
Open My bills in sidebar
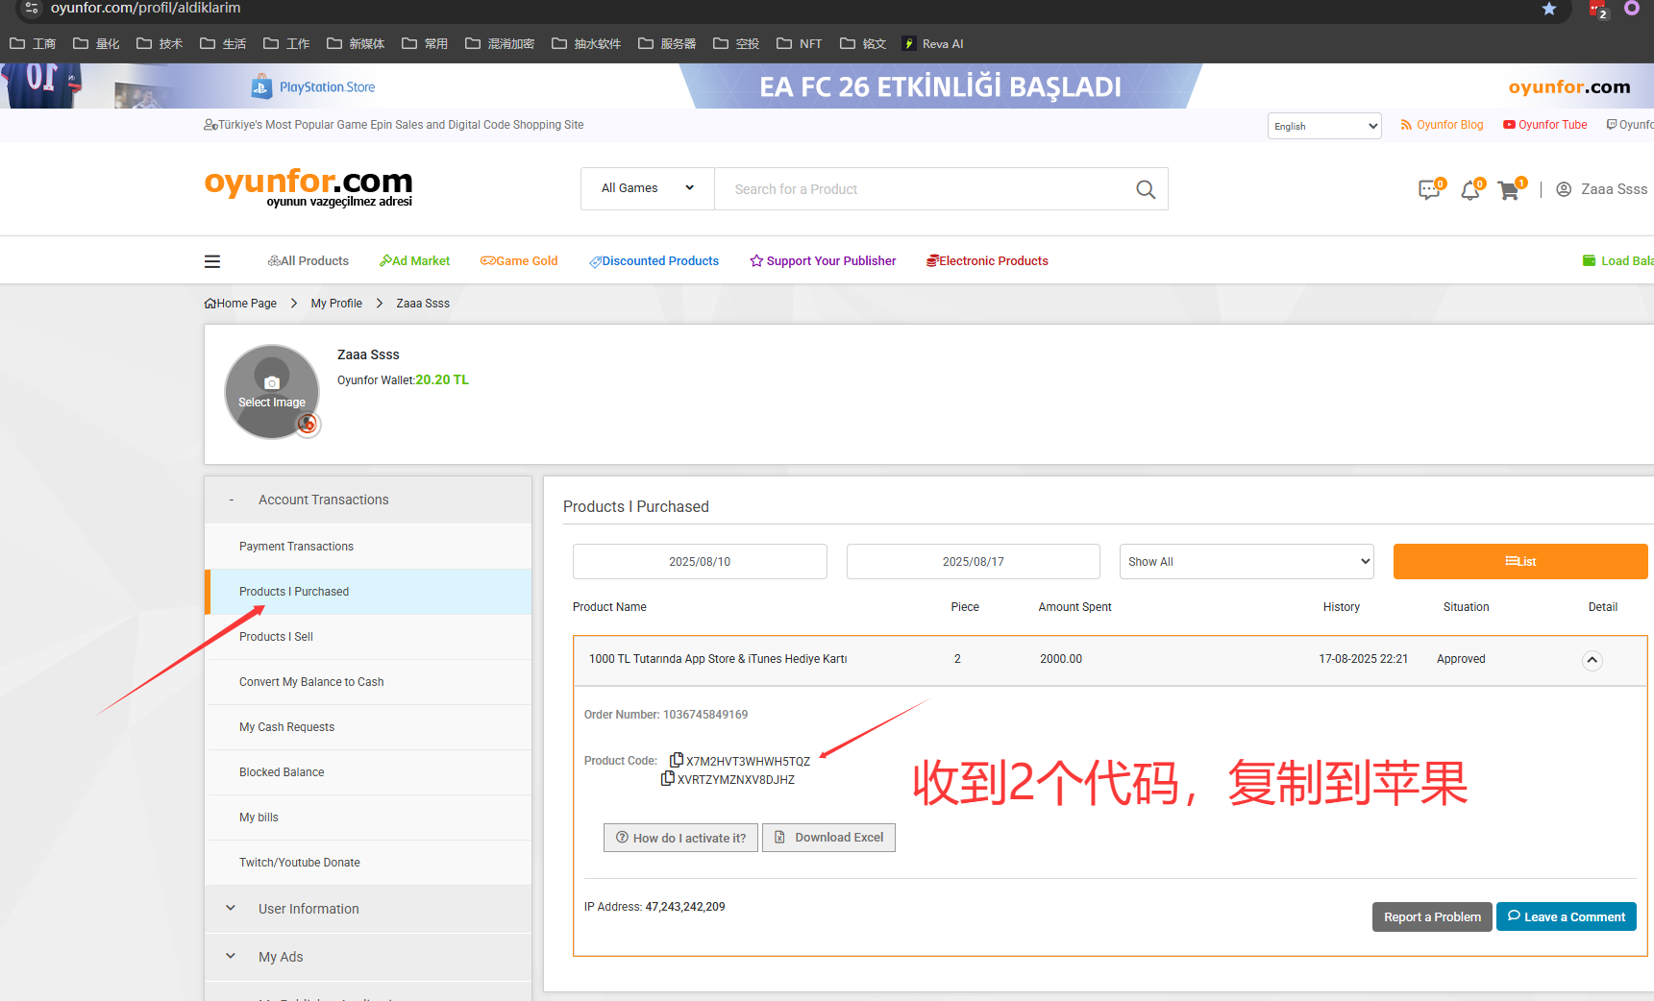coord(368,818)
